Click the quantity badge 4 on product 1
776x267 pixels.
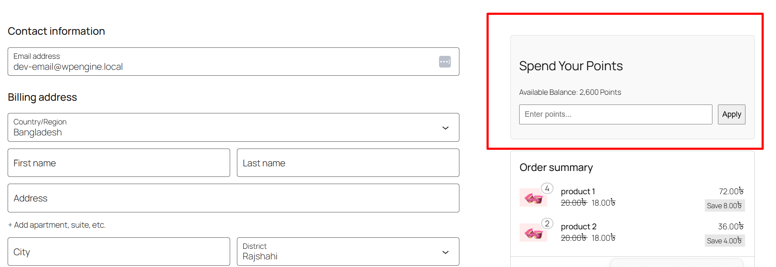(x=547, y=188)
